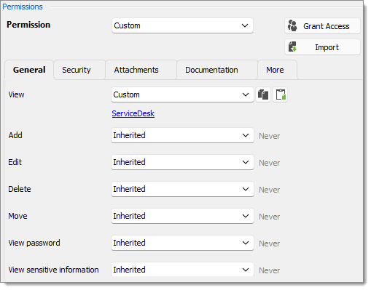Viewport: 371px width, 290px height.
Task: Click the bold Permission label
Action: [28, 25]
